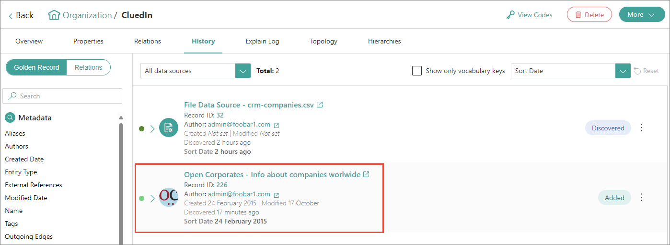Switch to Relations toggle in left panel
The width and height of the screenshot is (670, 245).
[88, 67]
